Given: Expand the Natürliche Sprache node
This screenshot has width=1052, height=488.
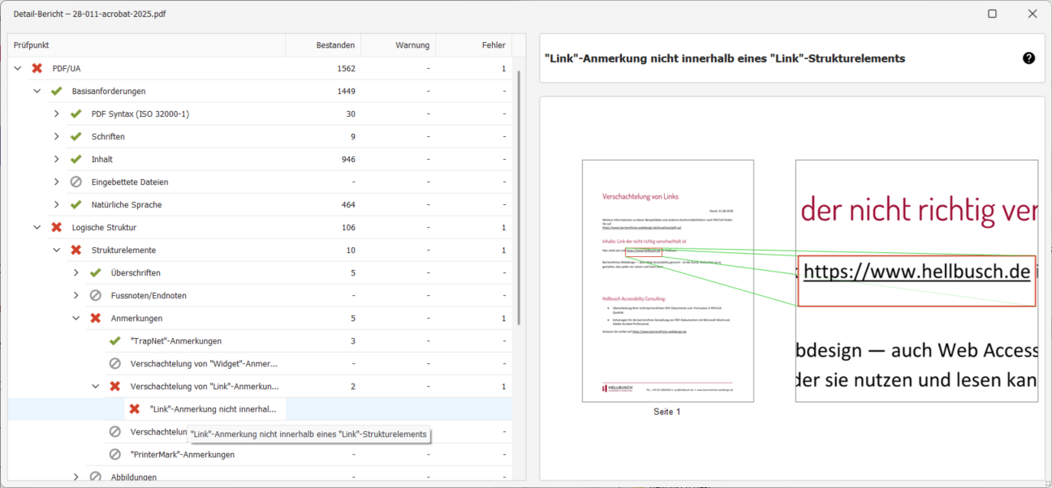Looking at the screenshot, I should click(57, 204).
